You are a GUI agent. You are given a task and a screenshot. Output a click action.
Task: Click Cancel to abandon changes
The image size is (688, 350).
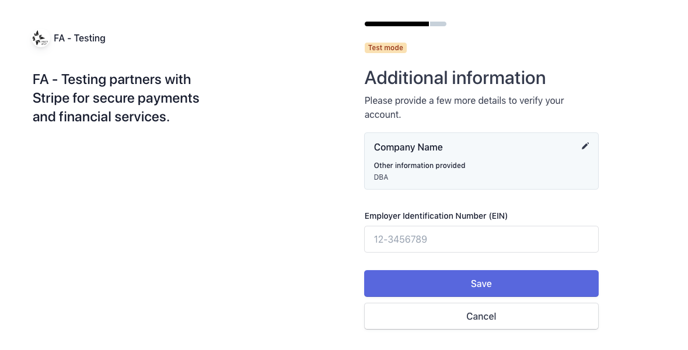point(481,316)
